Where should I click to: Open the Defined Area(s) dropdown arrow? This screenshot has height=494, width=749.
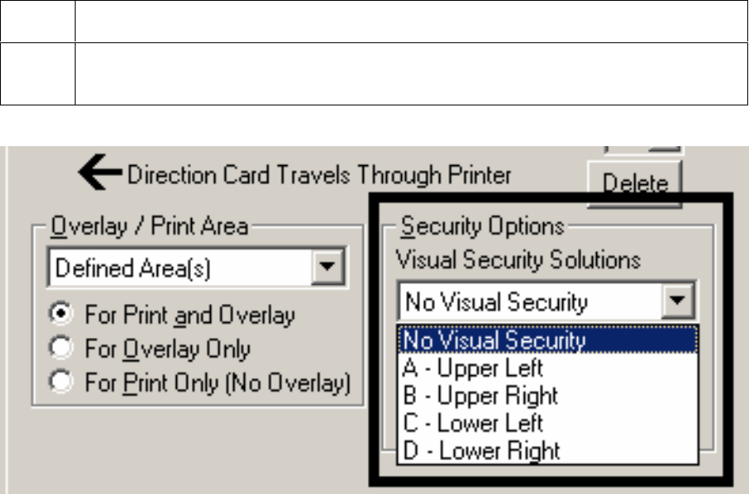pyautogui.click(x=328, y=267)
